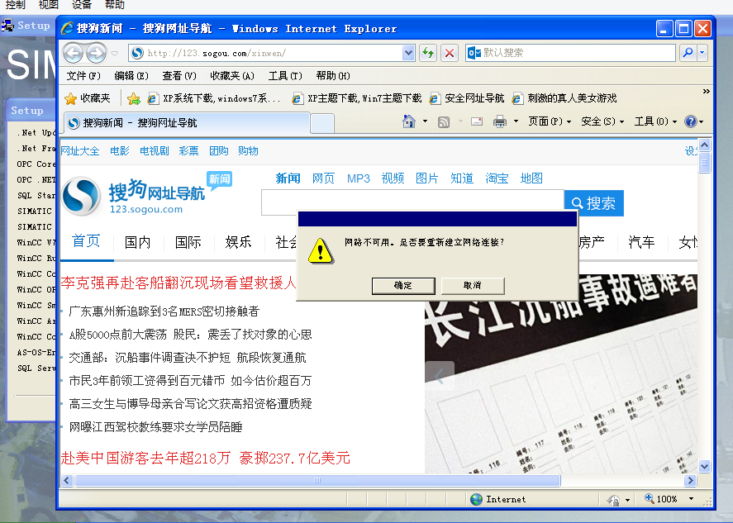Image resolution: width=733 pixels, height=523 pixels.
Task: Open the XP主题下载 favorites link
Action: (x=357, y=98)
